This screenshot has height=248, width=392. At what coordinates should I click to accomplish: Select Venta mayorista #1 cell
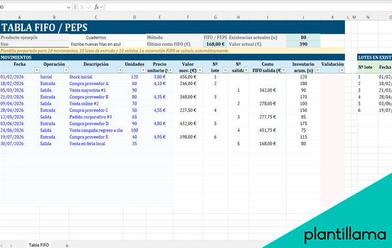[96, 90]
